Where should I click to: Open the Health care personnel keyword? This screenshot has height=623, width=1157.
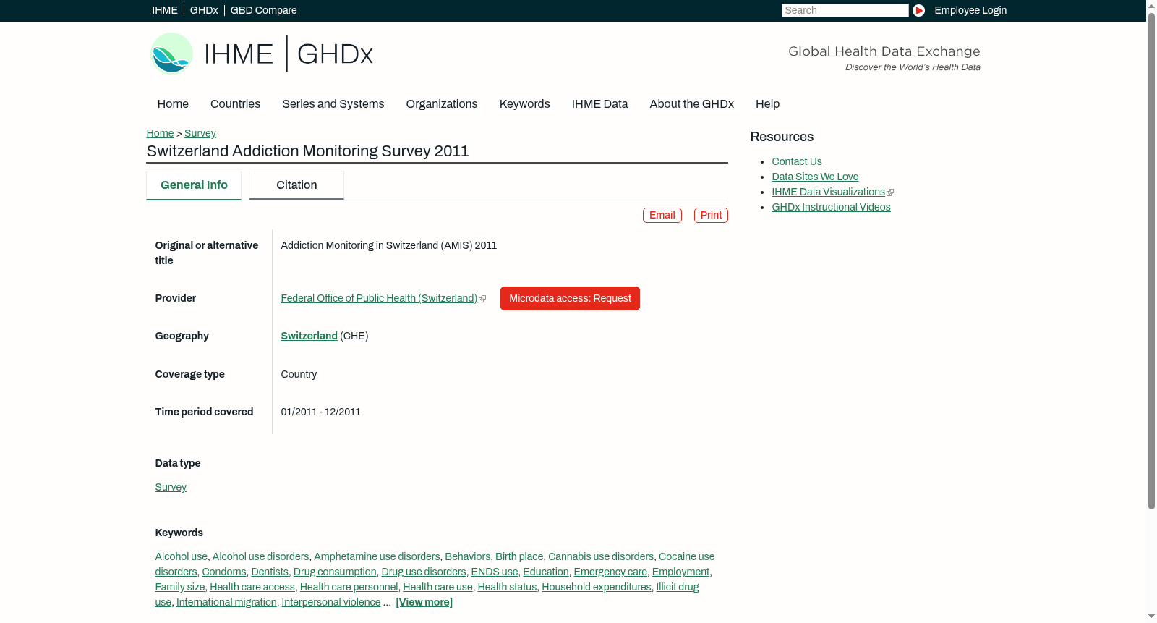(x=349, y=587)
